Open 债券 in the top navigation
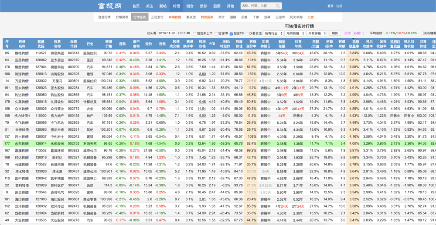Image resolution: width=436 pixels, height=225 pixels. (x=203, y=6)
